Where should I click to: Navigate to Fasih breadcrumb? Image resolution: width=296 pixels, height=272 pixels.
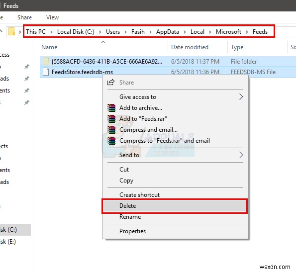138,32
